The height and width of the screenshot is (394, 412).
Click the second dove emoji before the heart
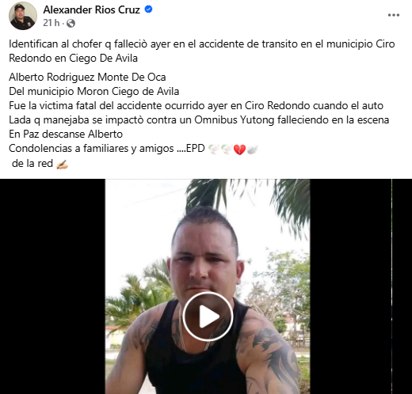[227, 150]
